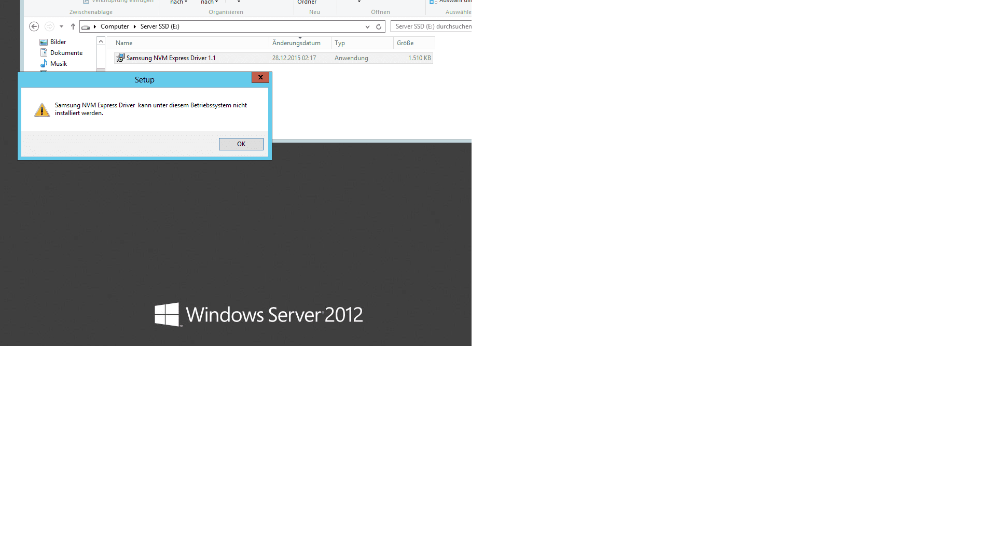Click the drive icon in the address bar
Viewport: 996px width, 560px height.
coord(86,27)
